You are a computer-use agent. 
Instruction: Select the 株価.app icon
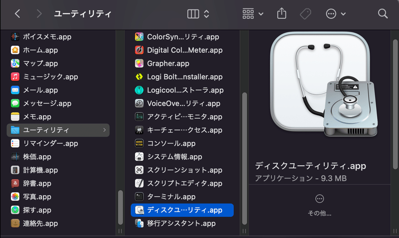[15, 157]
